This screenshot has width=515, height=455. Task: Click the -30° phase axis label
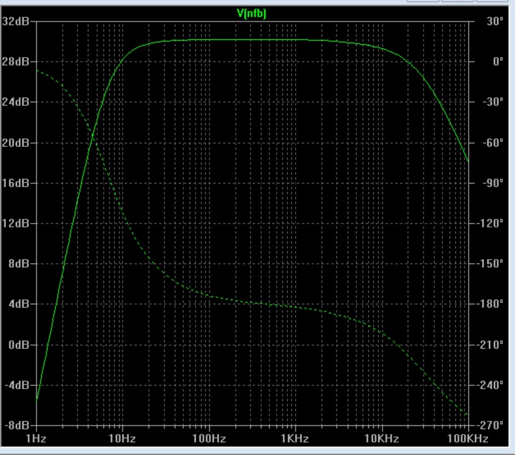click(x=493, y=102)
